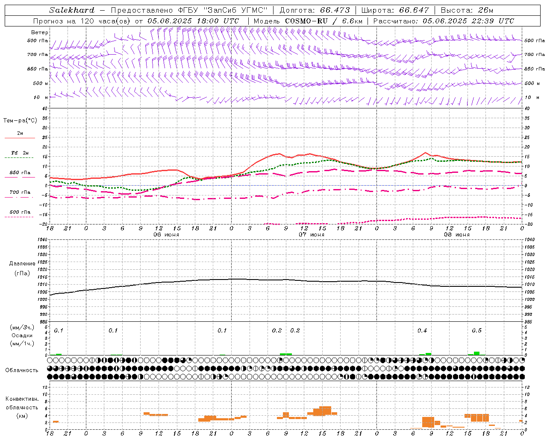Click the red 2m temperature peak on 07 июня

pos(279,154)
